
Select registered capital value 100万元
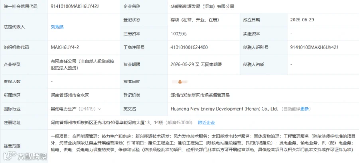pos(179,34)
